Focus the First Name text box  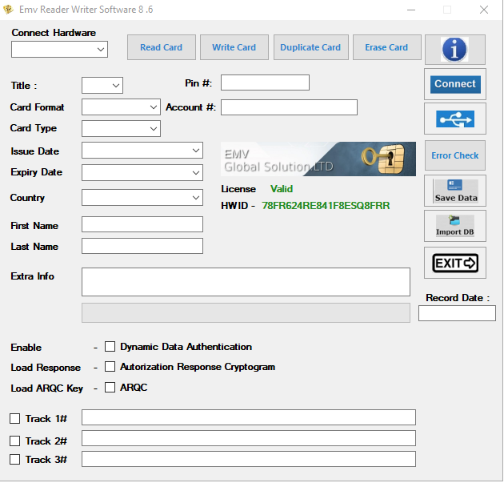click(x=142, y=224)
